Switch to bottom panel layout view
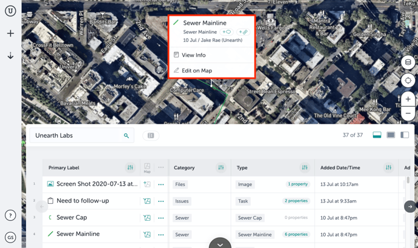The width and height of the screenshot is (418, 248). pyautogui.click(x=377, y=135)
